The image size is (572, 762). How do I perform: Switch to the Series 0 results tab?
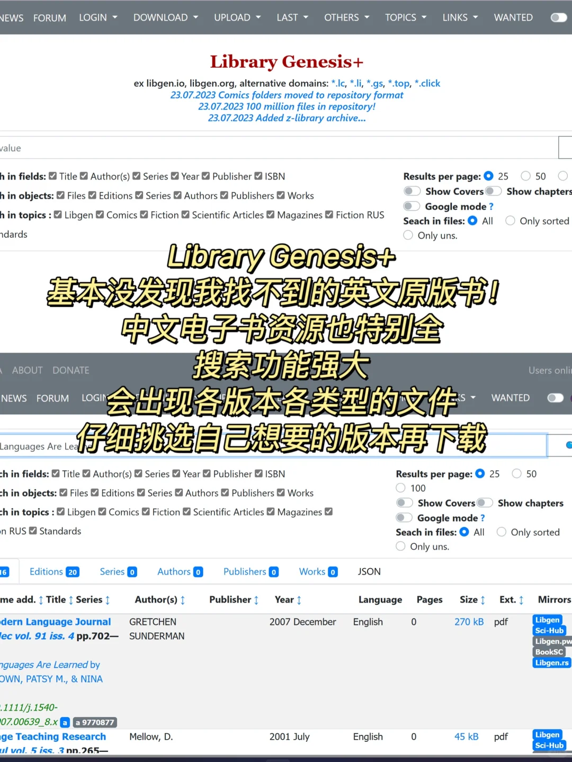pos(118,572)
